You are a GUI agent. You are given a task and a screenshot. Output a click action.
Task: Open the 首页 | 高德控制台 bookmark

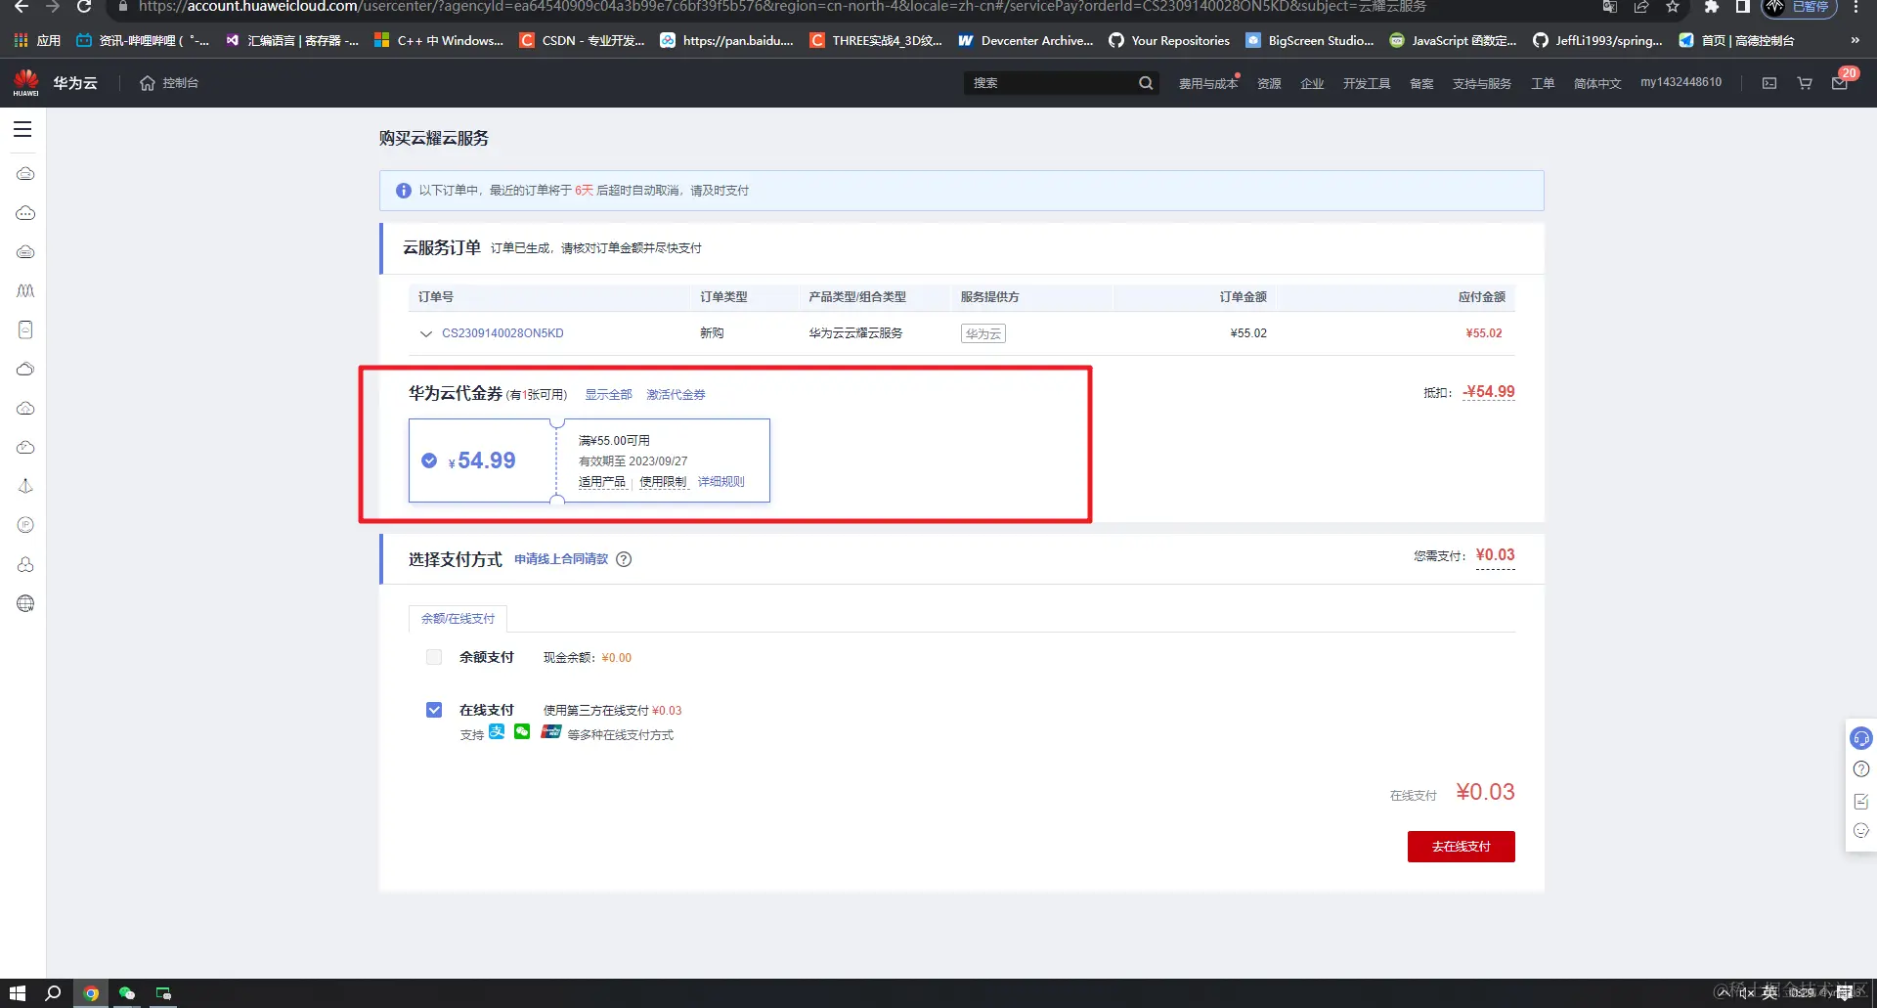point(1736,40)
